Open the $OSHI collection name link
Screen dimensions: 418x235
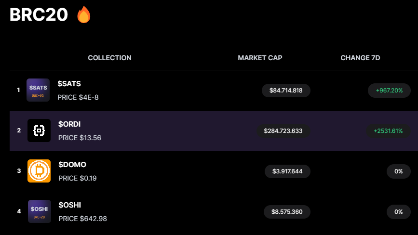point(70,205)
